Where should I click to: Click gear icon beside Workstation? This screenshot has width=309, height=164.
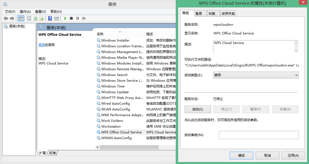point(98,126)
